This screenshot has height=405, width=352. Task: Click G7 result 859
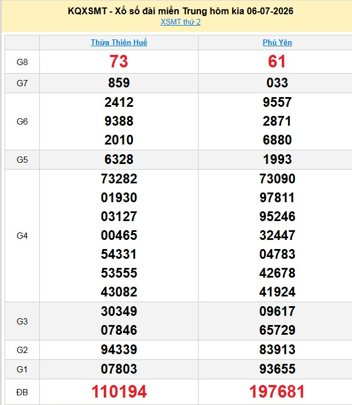point(119,83)
